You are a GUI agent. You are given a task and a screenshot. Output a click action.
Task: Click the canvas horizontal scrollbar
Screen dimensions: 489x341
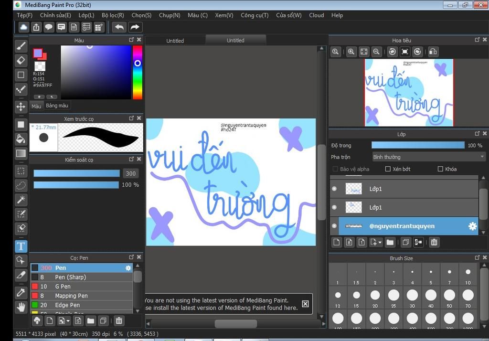pos(236,324)
